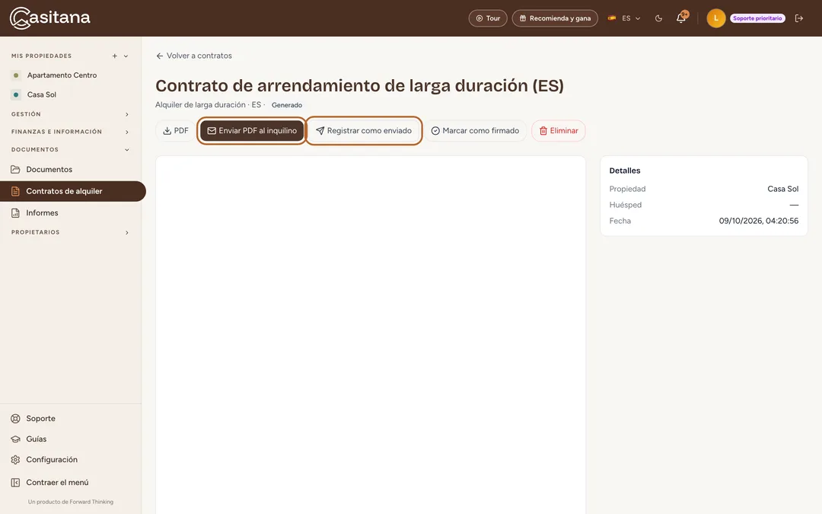822x514 pixels.
Task: Click Registrar como enviado
Action: point(364,131)
